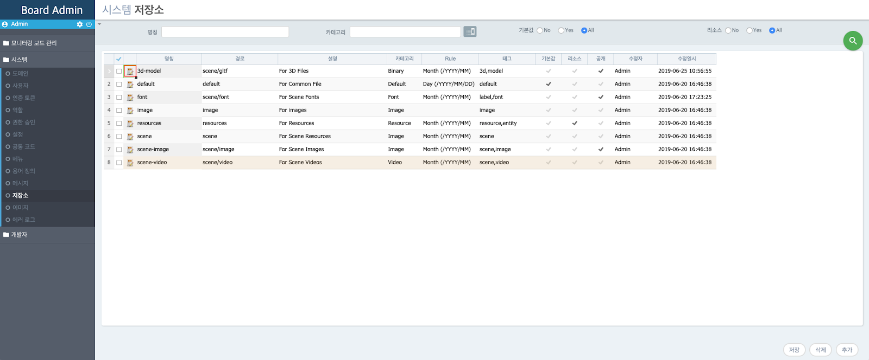Click the select-all checkmark in table header
869x360 pixels.
pos(118,59)
